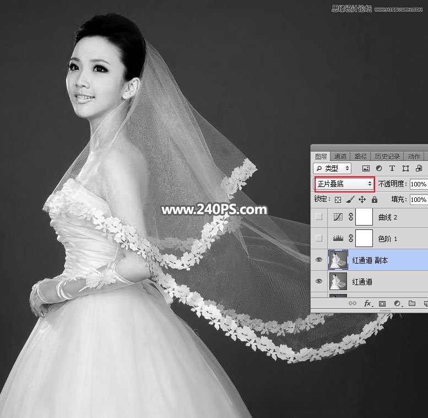Click the curves adjustment icon on 曲线 2
428x418 pixels.
click(338, 217)
